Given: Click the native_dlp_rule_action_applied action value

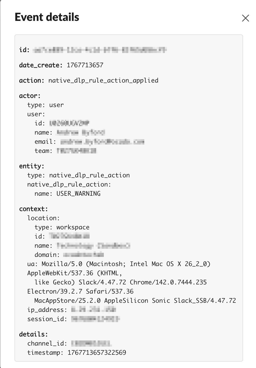Looking at the screenshot, I should 103,81.
